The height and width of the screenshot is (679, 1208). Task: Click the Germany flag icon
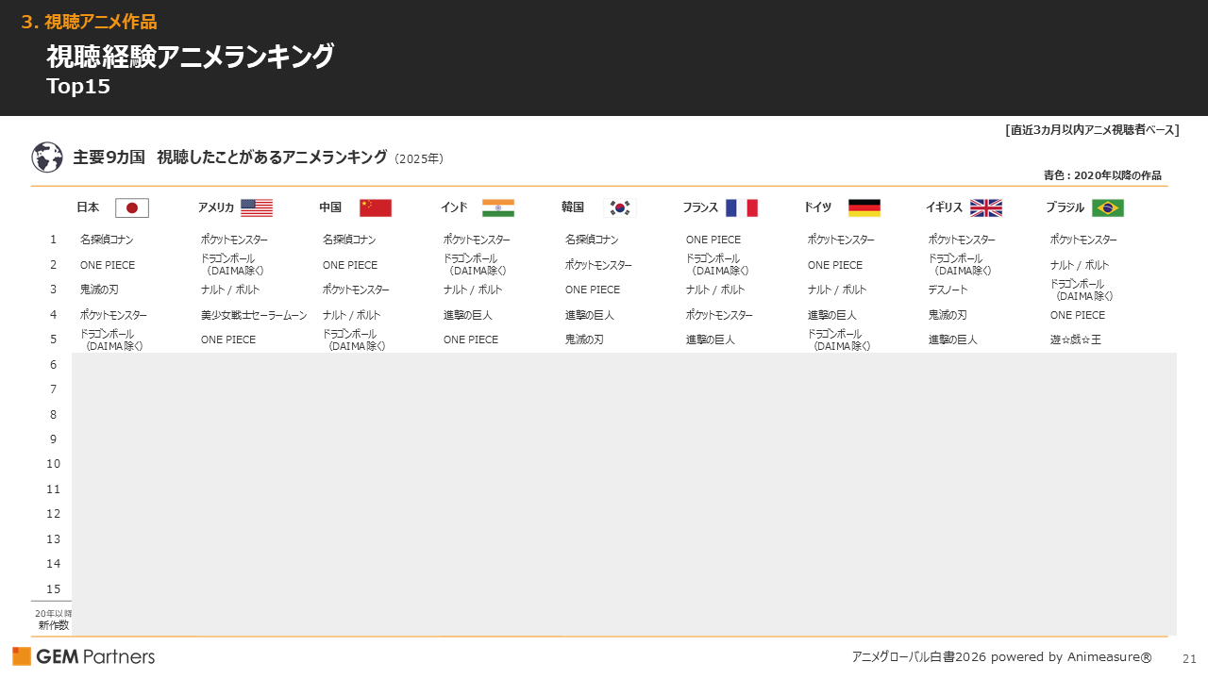tap(864, 207)
